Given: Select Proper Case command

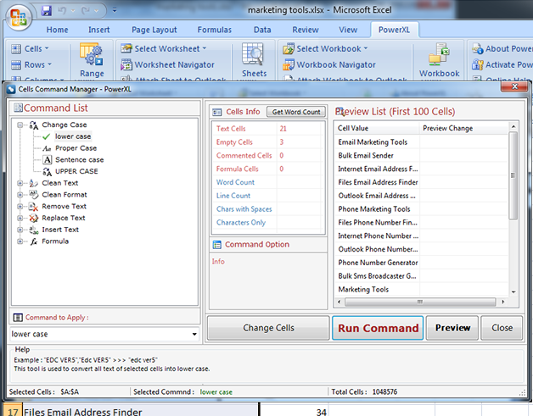Looking at the screenshot, I should coord(76,148).
